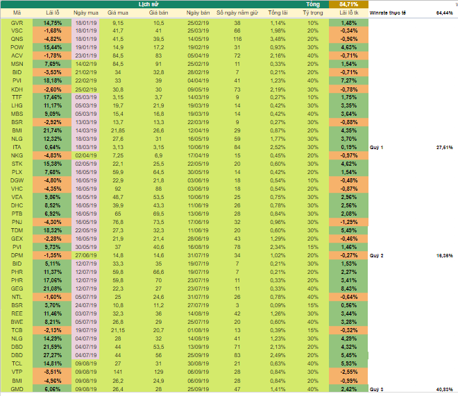Viewport: 458px width, 396px height.
Task: Select the 7,27% cell in PVI row
Action: (x=348, y=80)
